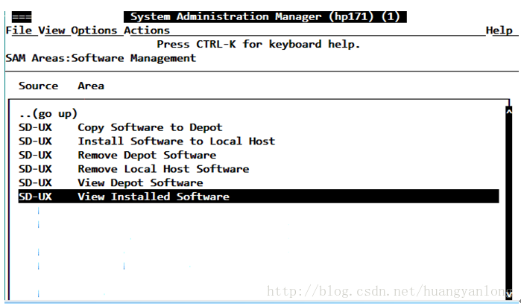Click the scrollbar up arrow
521x306 pixels.
509,112
